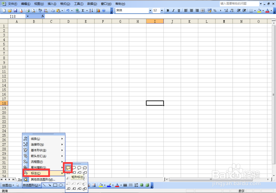Select the Oval shape tool in Drawing toolbar
The height and width of the screenshot is (193, 276).
point(61,185)
